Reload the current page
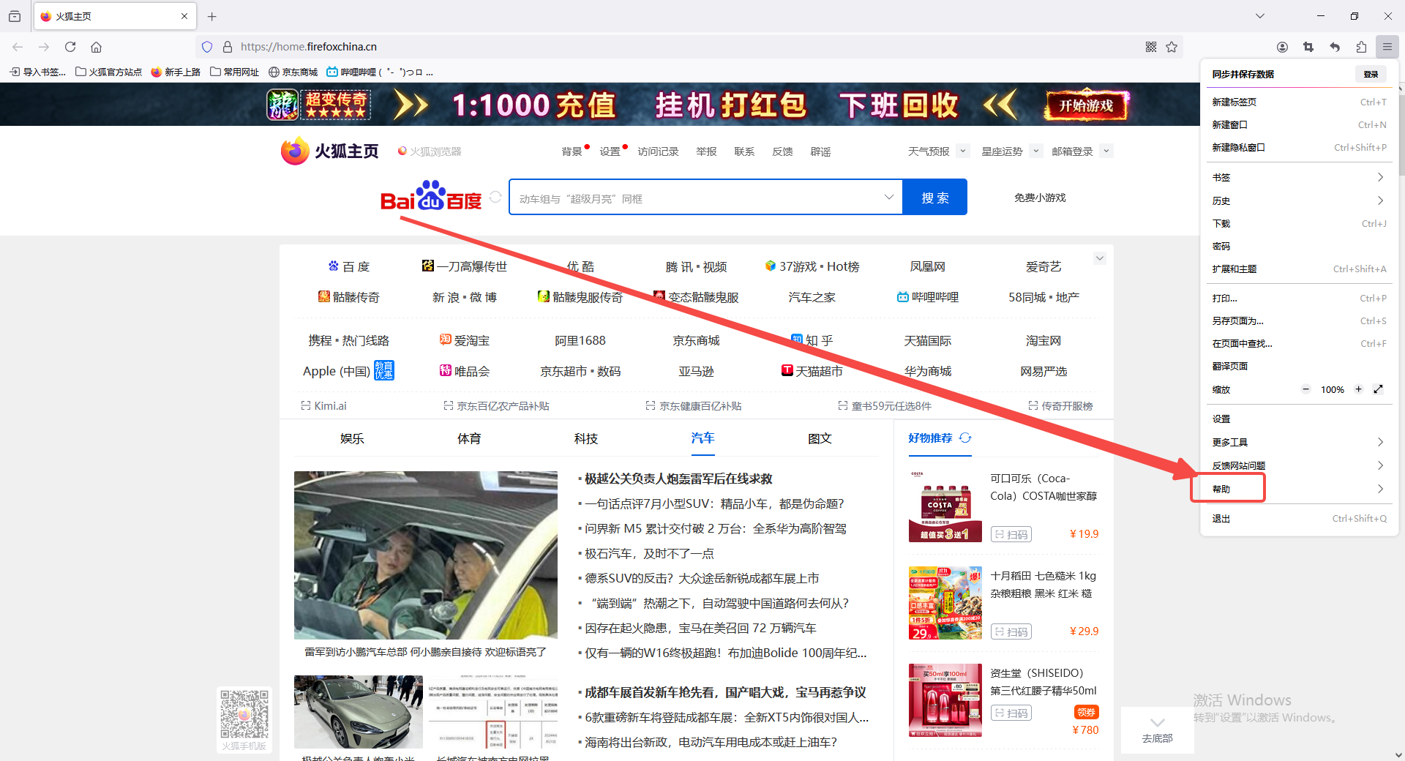Image resolution: width=1405 pixels, height=761 pixels. pyautogui.click(x=70, y=47)
